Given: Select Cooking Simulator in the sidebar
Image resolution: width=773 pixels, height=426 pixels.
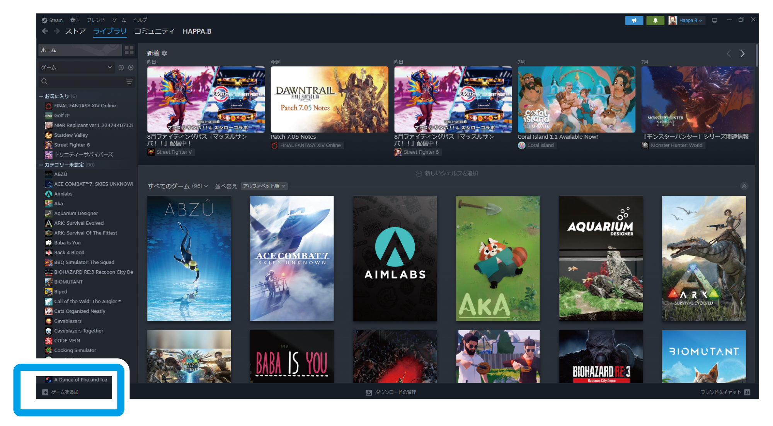Looking at the screenshot, I should (x=75, y=351).
